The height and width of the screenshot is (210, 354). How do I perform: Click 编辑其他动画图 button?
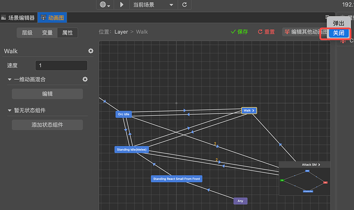305,32
